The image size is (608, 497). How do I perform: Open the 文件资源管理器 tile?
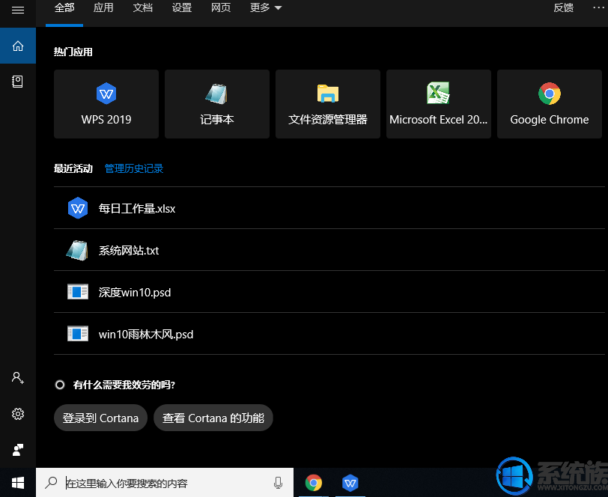click(328, 104)
